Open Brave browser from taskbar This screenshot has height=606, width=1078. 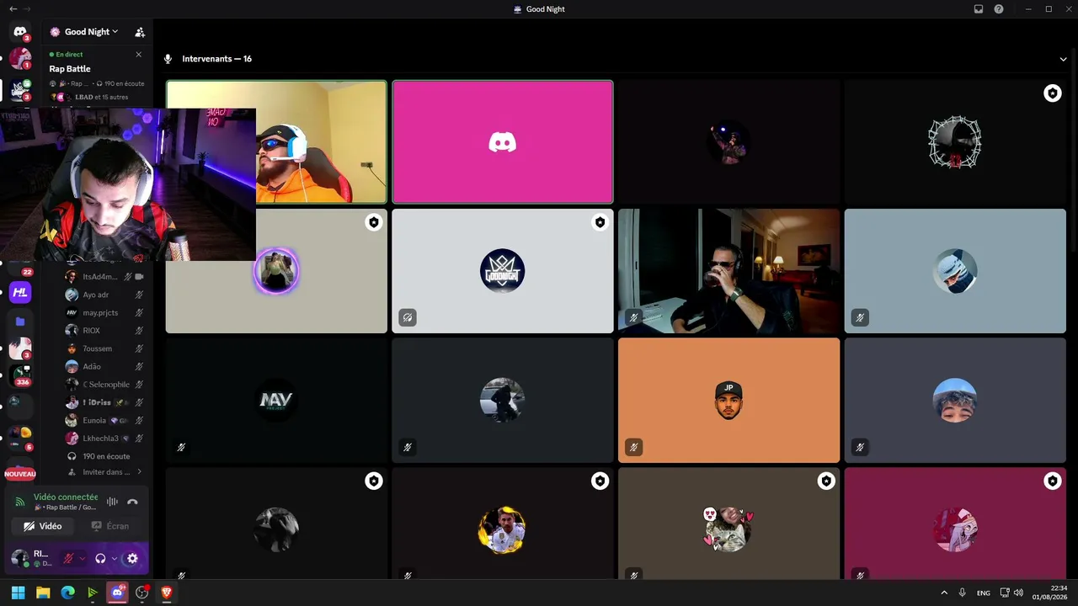[x=167, y=593]
